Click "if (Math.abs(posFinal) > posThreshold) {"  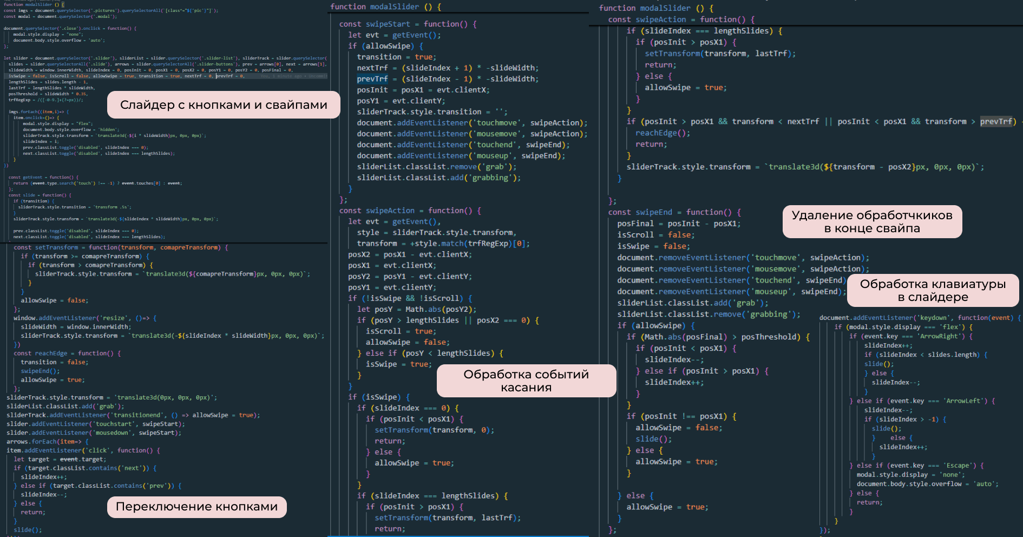[x=718, y=337]
